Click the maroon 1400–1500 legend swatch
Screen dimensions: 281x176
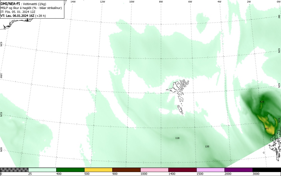(x=182, y=170)
